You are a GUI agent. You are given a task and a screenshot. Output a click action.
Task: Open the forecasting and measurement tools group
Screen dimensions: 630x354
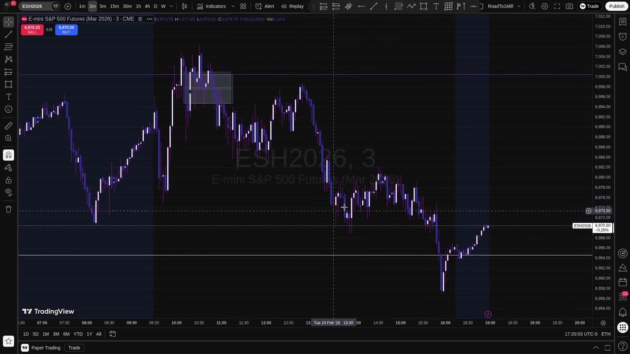point(8,72)
